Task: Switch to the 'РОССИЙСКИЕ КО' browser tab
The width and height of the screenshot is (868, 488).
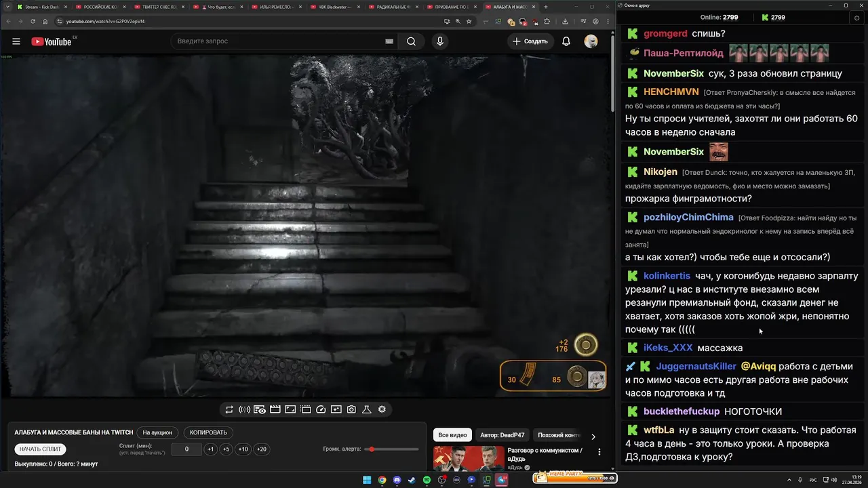Action: point(100,7)
